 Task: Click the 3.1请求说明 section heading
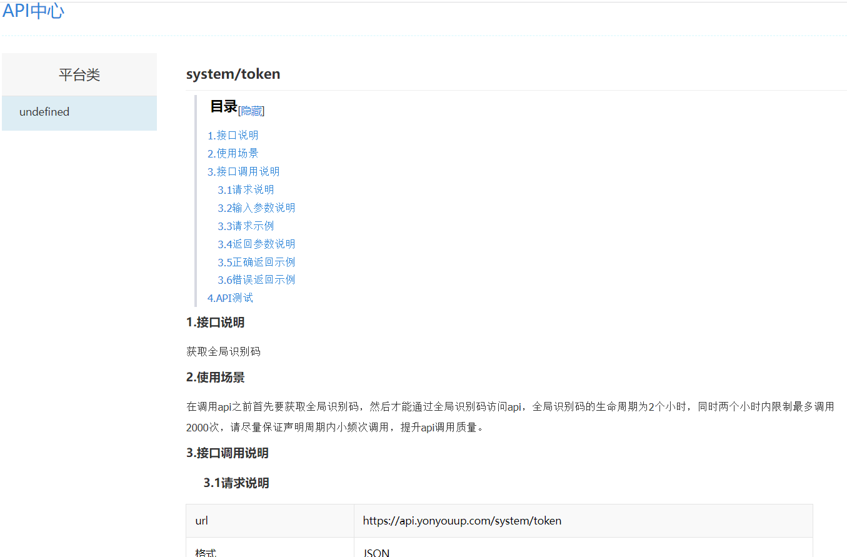coord(236,483)
